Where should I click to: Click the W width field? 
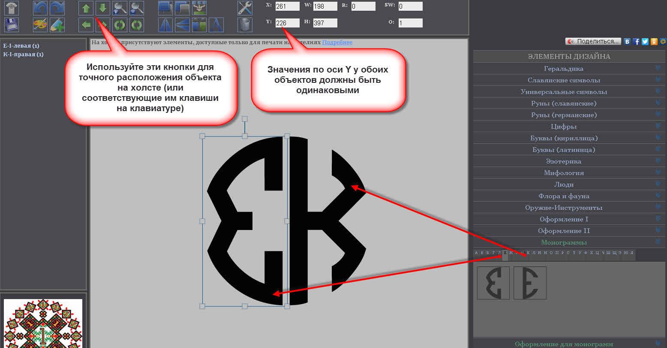[325, 6]
